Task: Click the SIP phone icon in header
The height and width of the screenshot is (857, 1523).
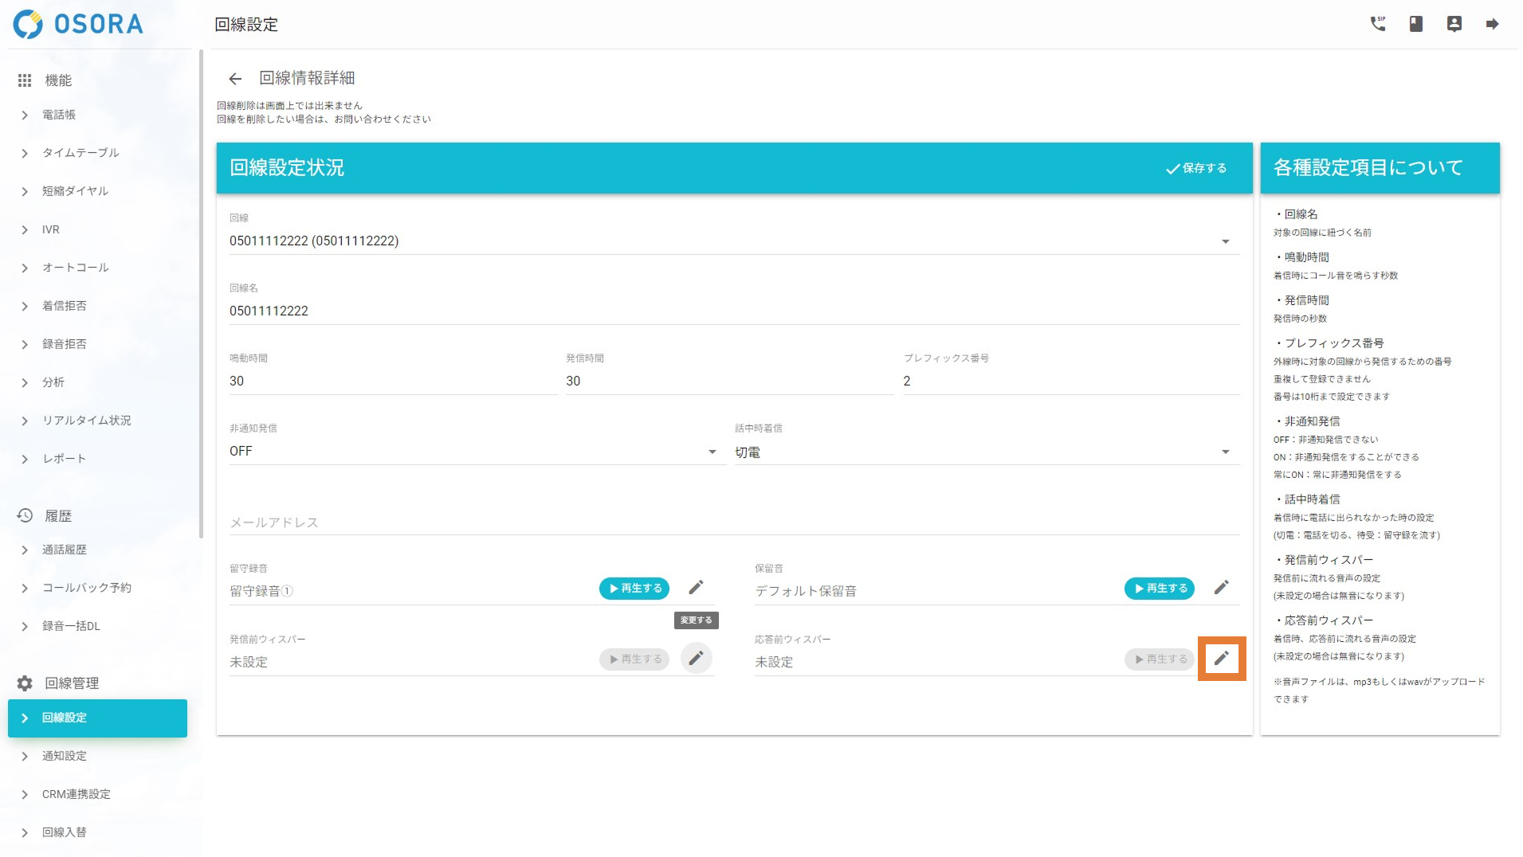Action: tap(1377, 24)
